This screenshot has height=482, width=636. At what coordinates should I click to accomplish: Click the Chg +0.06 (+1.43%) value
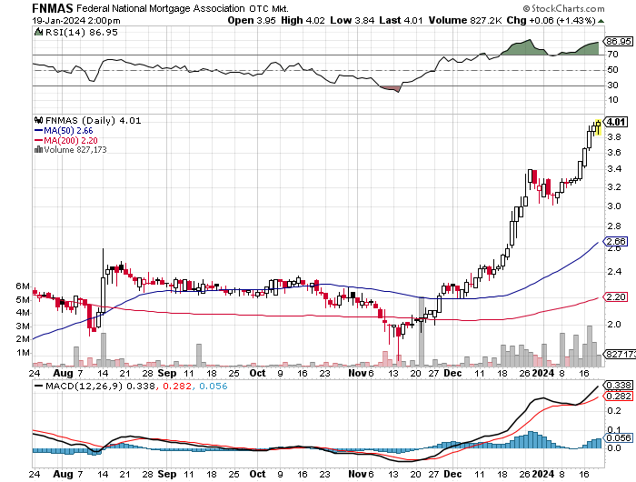552,20
